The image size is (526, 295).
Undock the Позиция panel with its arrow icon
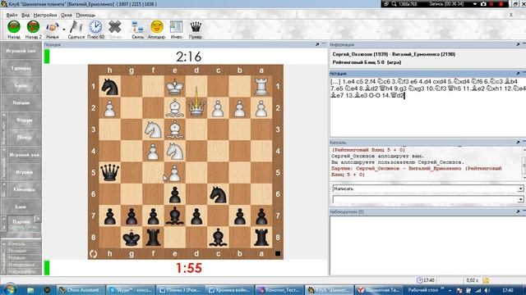click(x=317, y=44)
